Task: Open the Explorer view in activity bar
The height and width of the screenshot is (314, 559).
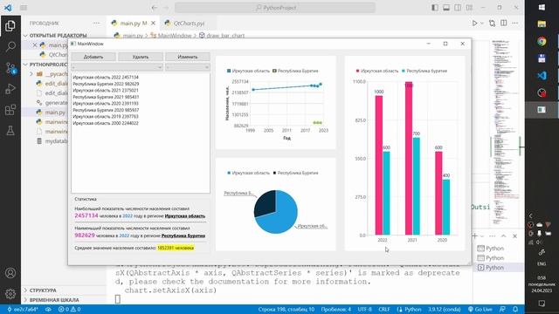Action: 10,25
